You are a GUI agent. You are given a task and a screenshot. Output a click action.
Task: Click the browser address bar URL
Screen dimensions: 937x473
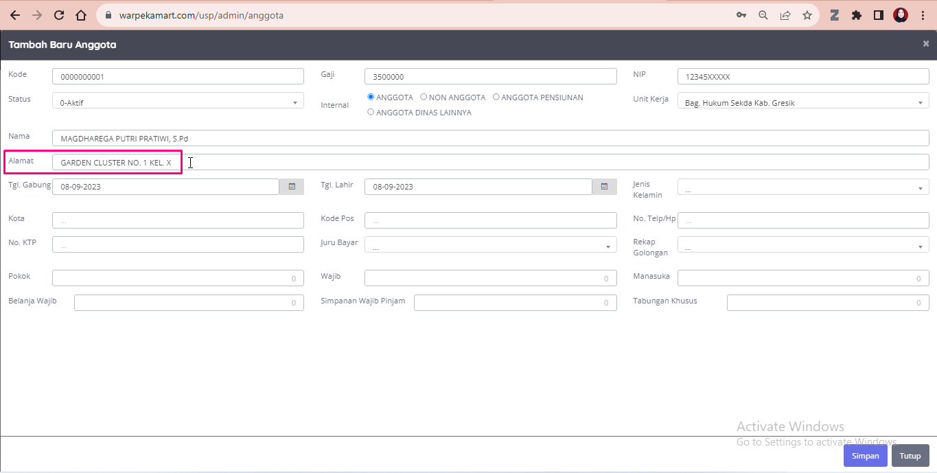click(x=201, y=15)
